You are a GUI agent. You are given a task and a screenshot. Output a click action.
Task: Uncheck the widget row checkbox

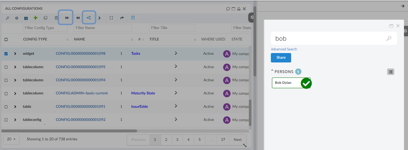pos(6,54)
